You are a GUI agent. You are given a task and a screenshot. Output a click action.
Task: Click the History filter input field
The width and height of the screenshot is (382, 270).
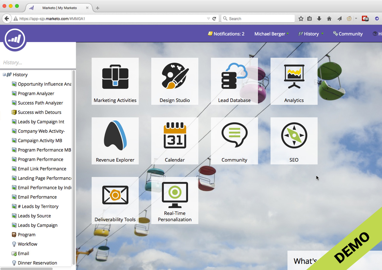(x=37, y=63)
